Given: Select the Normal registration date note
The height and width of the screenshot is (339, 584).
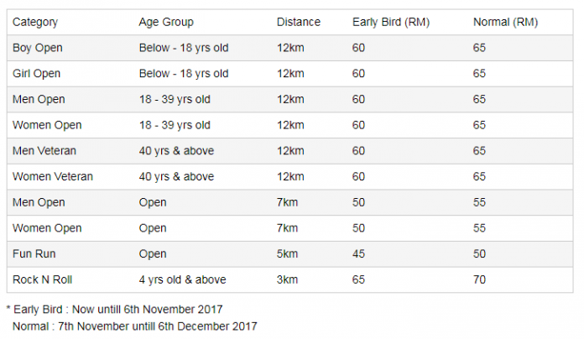Looking at the screenshot, I should point(135,326).
